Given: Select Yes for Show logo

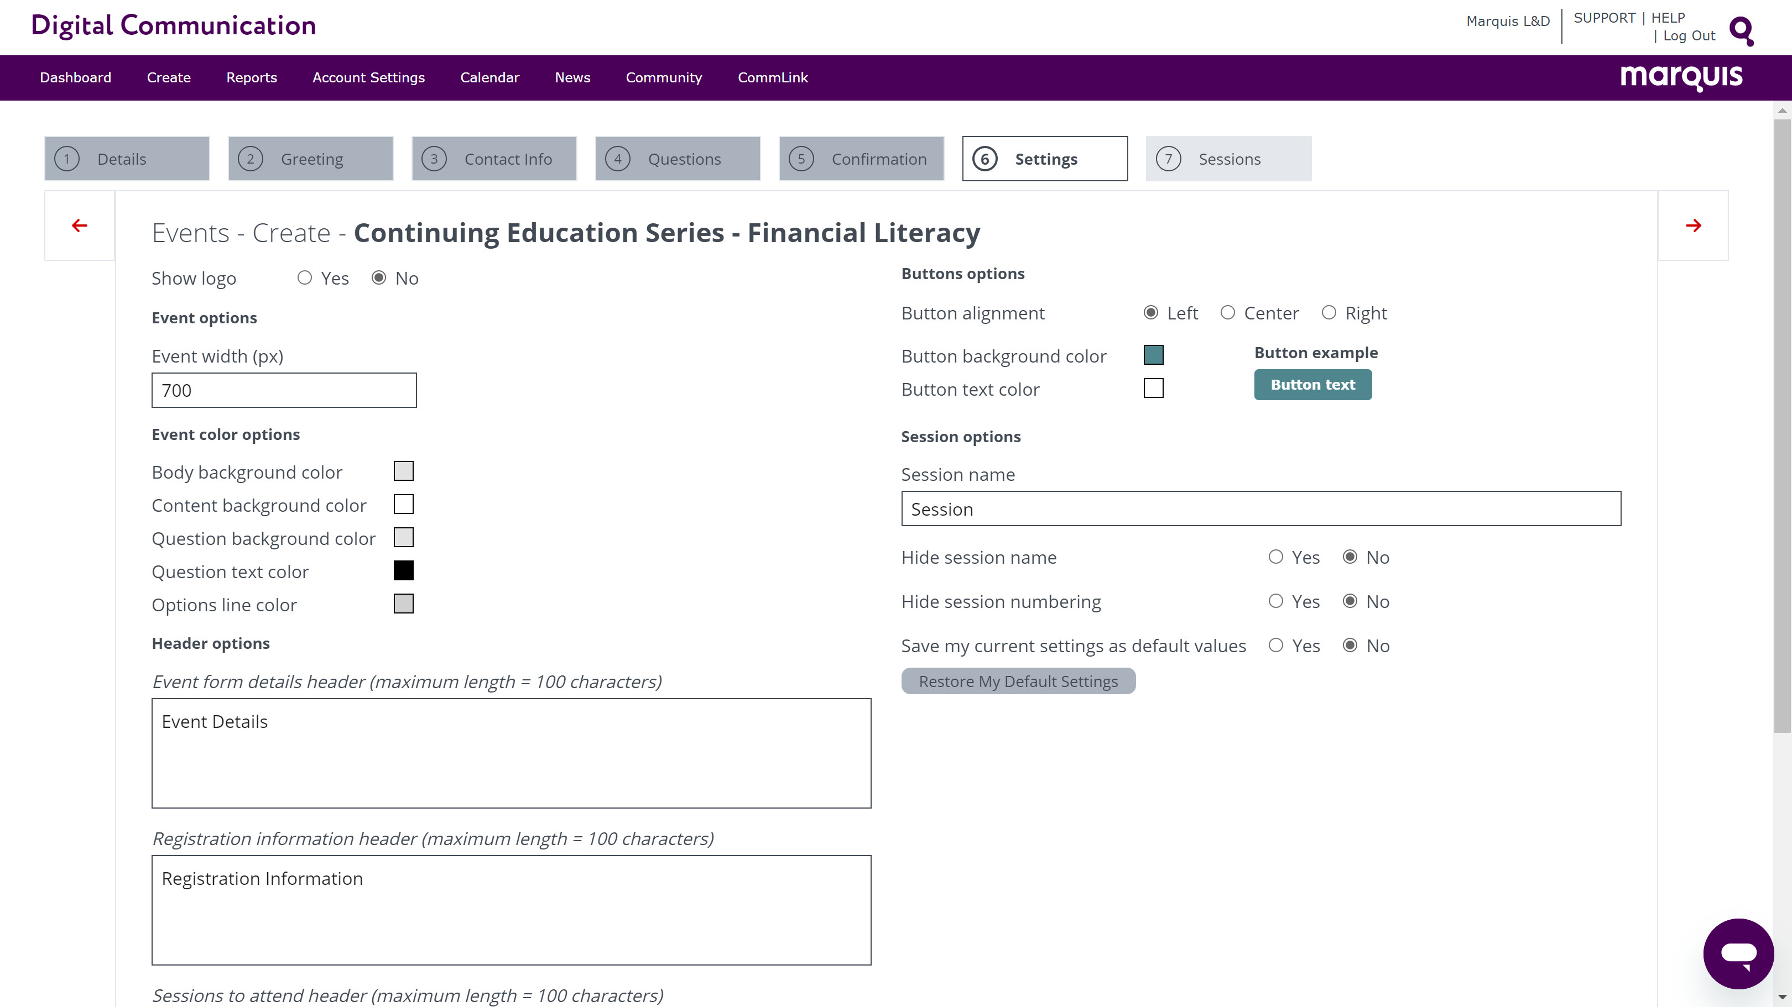Looking at the screenshot, I should 305,278.
